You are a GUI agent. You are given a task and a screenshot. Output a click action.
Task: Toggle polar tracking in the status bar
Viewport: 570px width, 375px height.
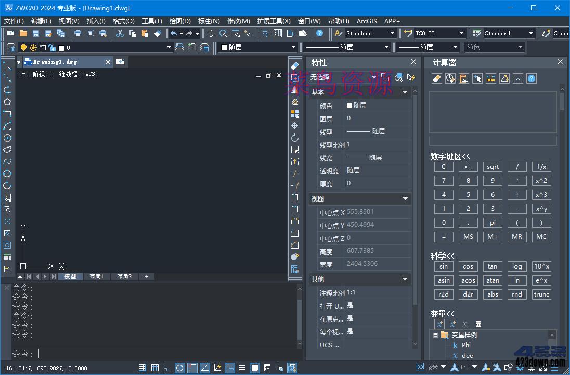pyautogui.click(x=179, y=368)
